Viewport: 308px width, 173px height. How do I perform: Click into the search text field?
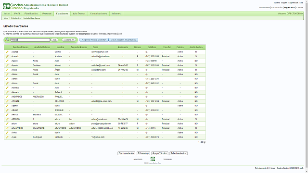[30, 40]
